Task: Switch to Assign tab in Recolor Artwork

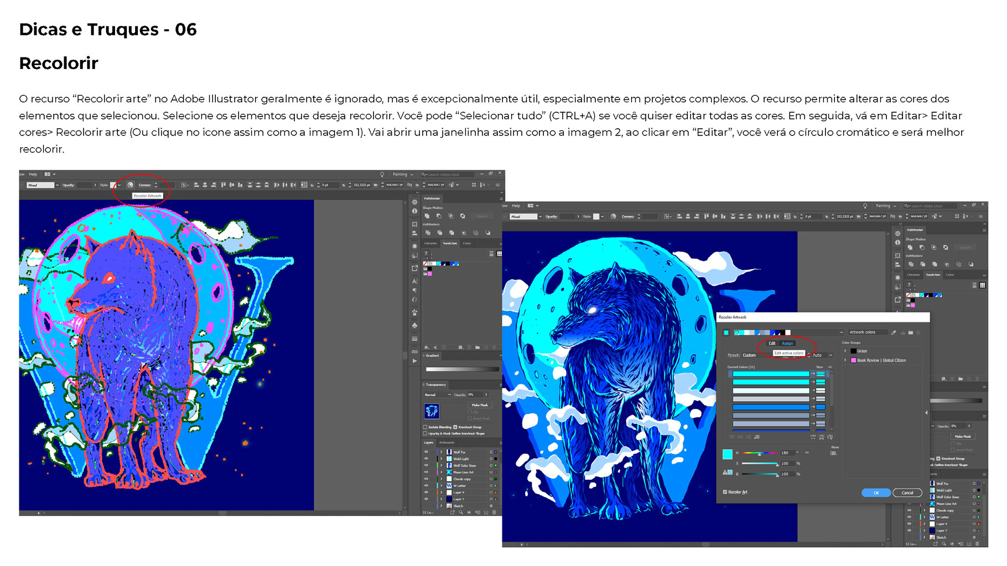Action: [787, 343]
